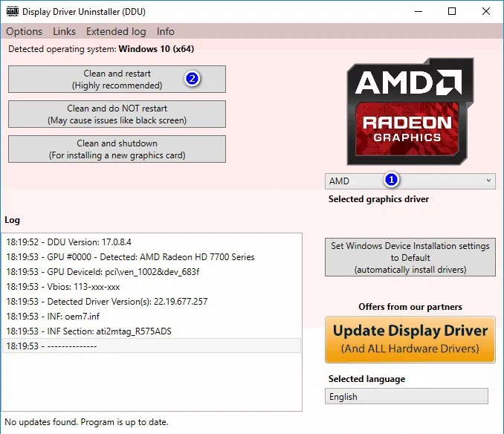Select Clean and shutdown option

pos(117,149)
